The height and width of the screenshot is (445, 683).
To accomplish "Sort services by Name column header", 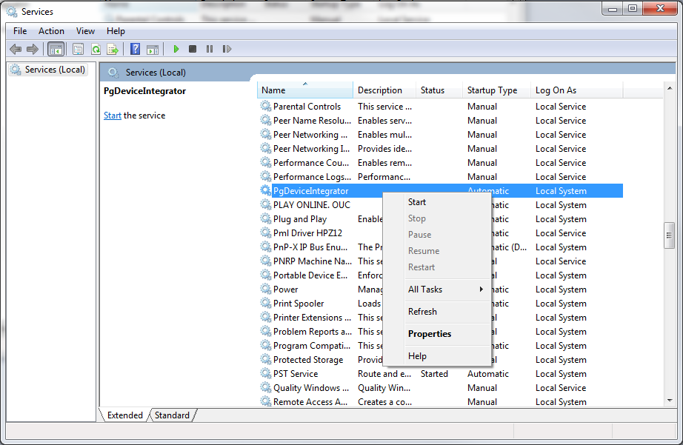I will [x=304, y=90].
